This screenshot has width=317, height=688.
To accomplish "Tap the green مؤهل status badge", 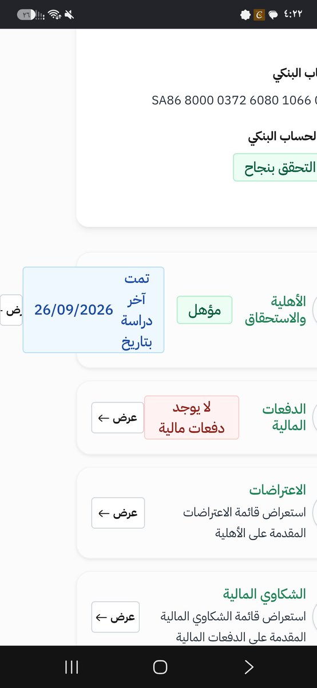I will tap(204, 310).
